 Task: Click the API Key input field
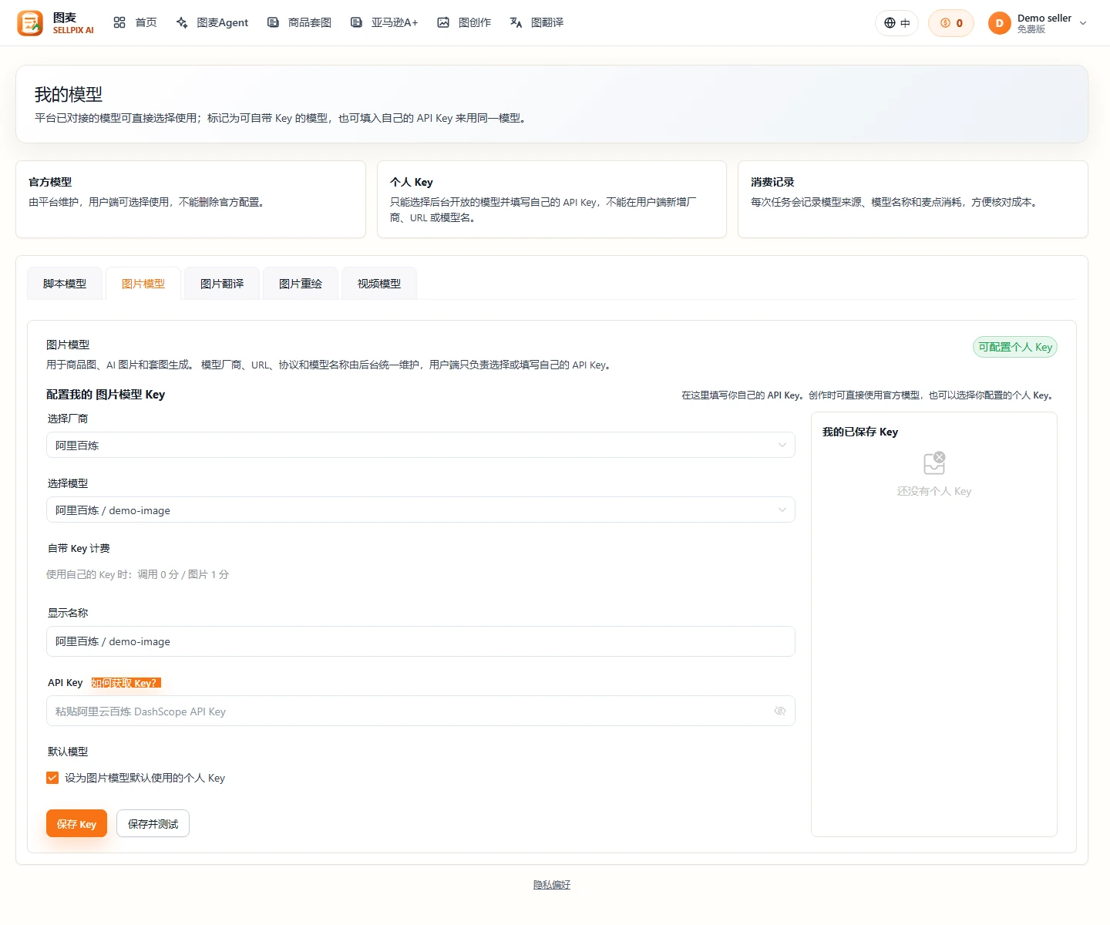(x=421, y=711)
